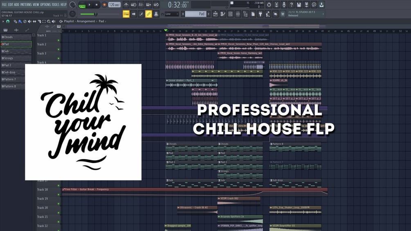Select the Chrods pattern in picker
Image resolution: width=411 pixels, height=231 pixels.
[16, 37]
